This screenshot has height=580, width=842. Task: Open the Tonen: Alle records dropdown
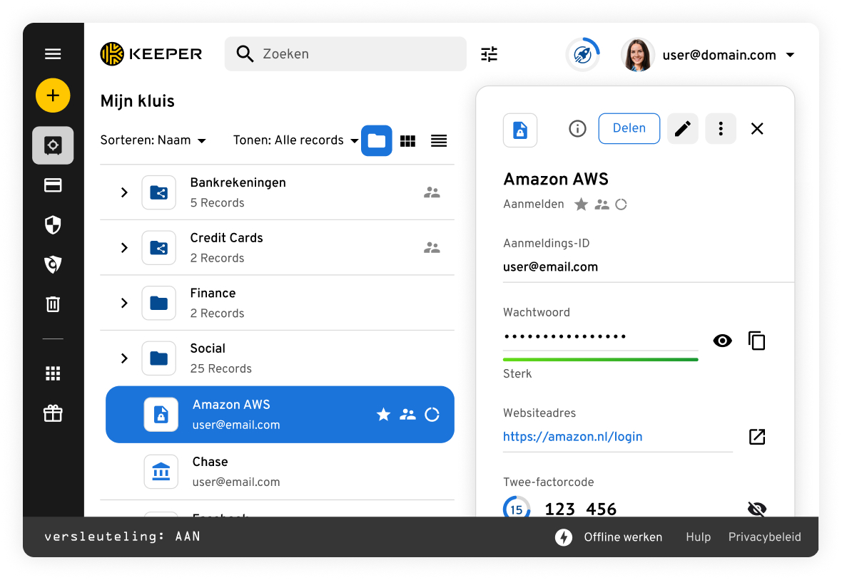click(295, 140)
